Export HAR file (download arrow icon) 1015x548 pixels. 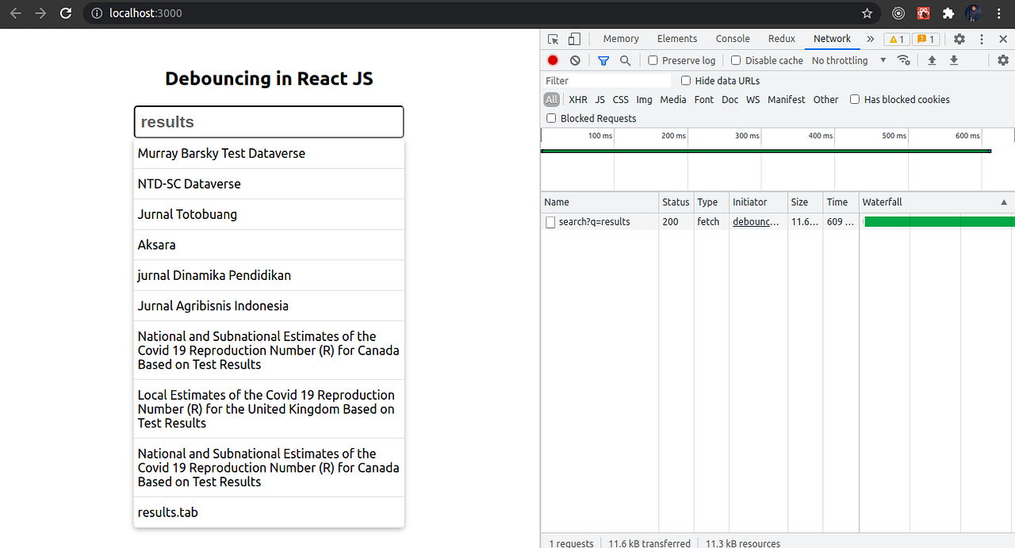click(x=954, y=60)
